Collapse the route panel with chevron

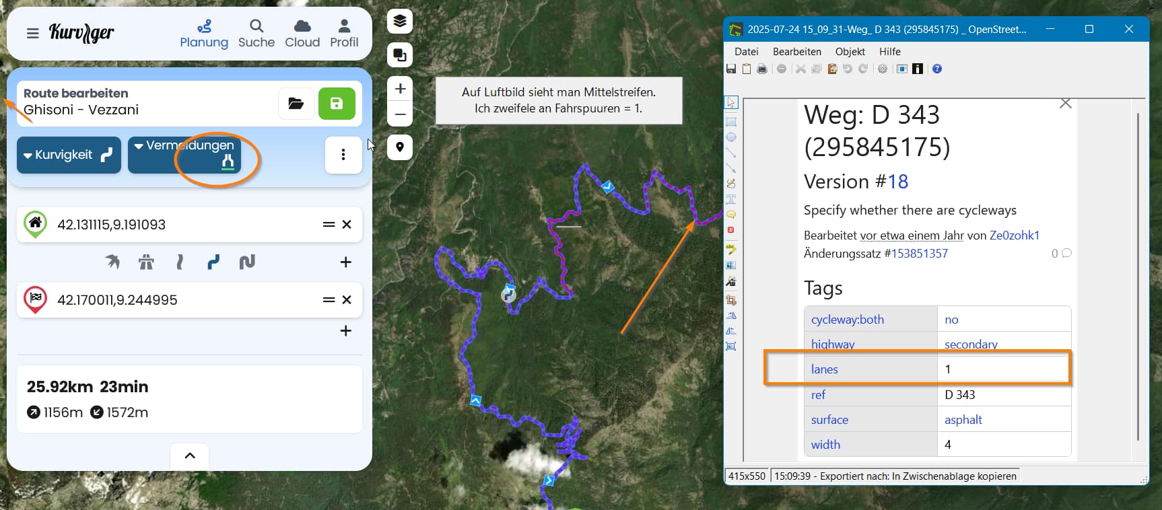coord(190,456)
